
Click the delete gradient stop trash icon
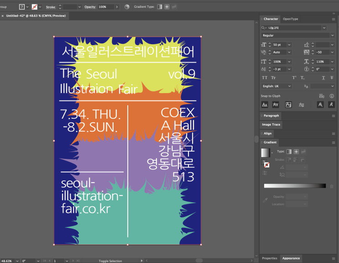coord(332,186)
